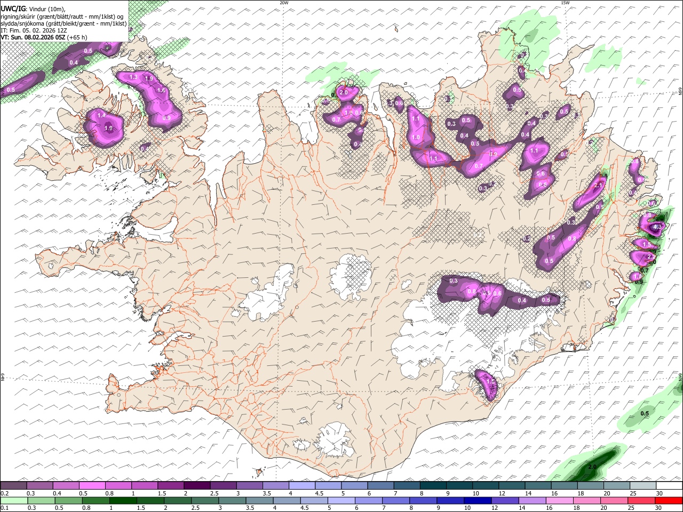683x512 pixels.
Task: Select lower legend swatch between 1 and 1.5
Action: (123, 500)
